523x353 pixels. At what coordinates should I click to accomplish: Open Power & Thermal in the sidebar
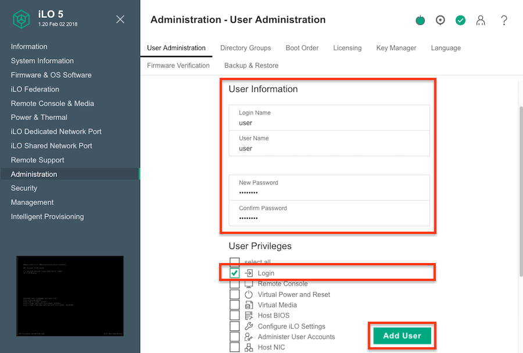click(39, 117)
